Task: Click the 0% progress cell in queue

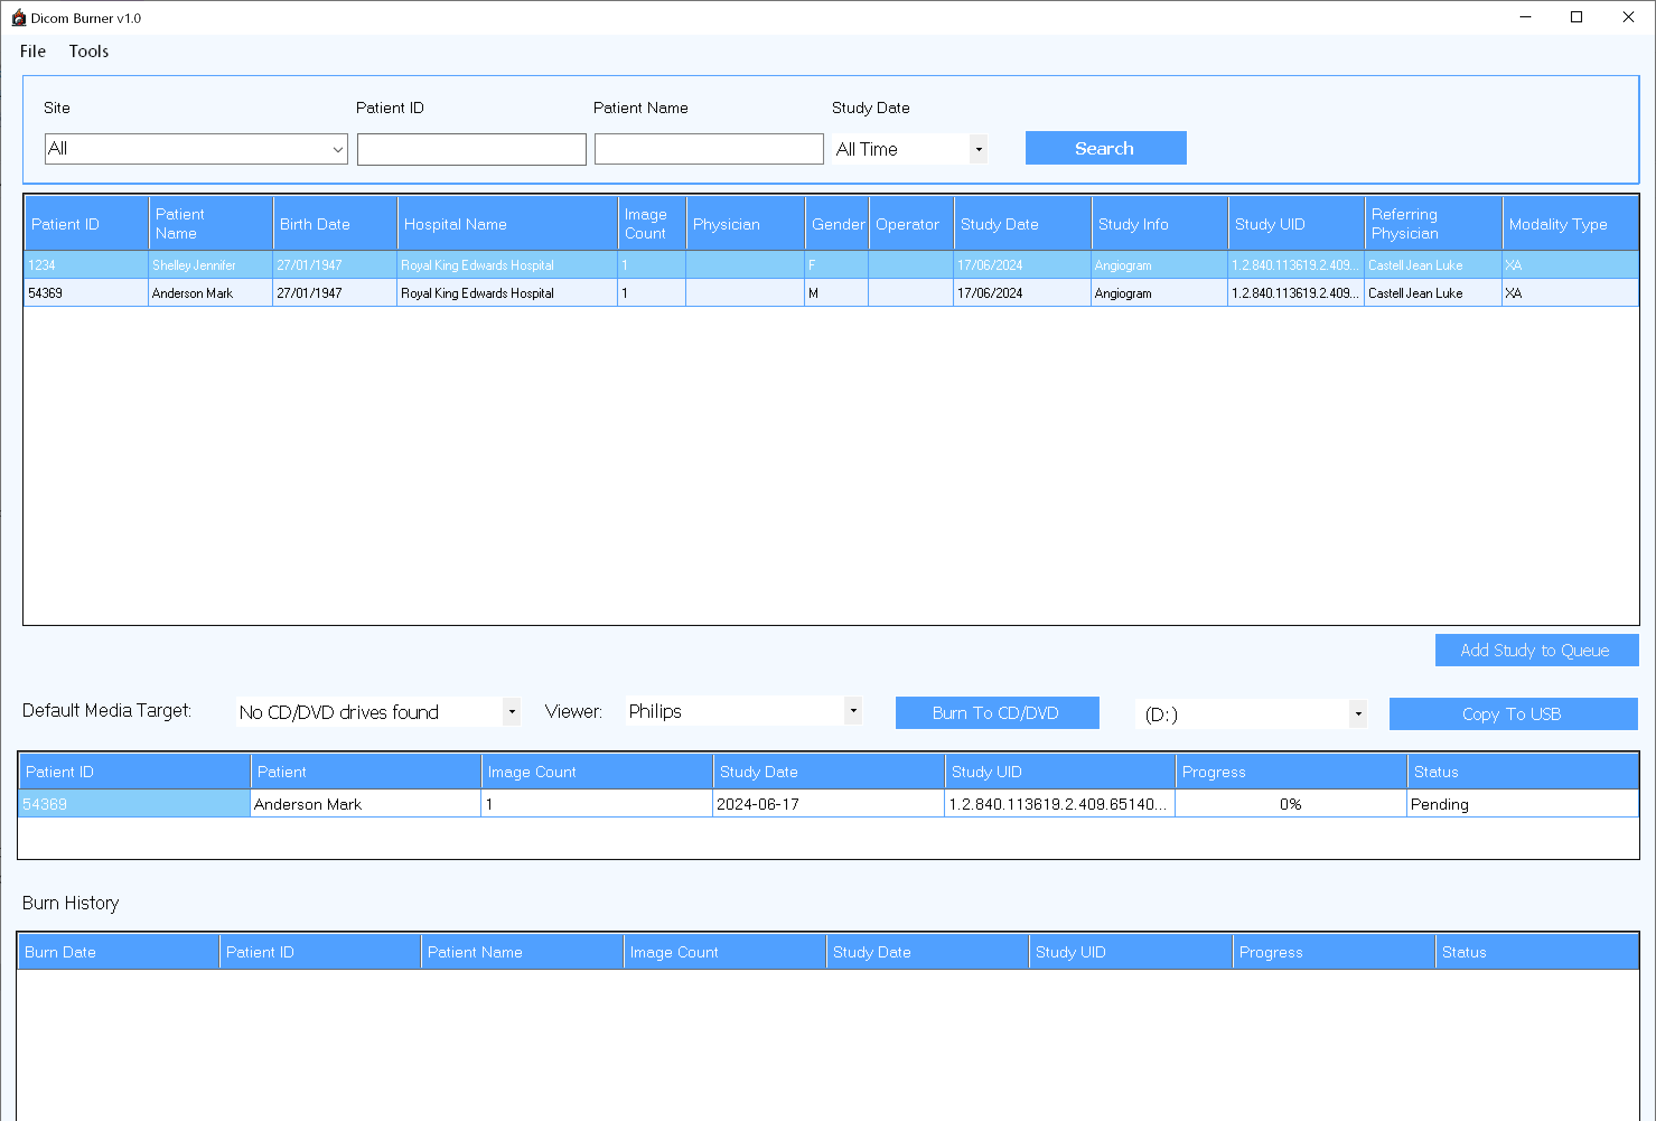Action: click(1290, 804)
